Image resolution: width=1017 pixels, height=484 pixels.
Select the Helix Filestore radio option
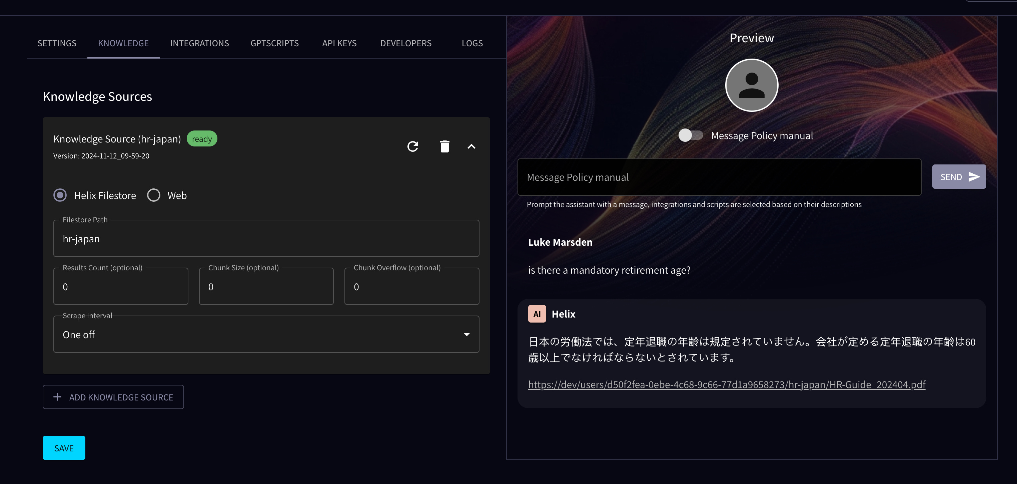click(60, 195)
